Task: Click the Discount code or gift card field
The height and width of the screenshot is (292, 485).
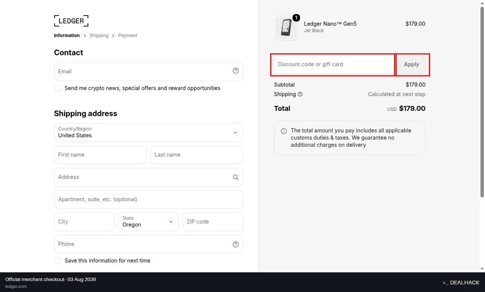Action: [334, 64]
